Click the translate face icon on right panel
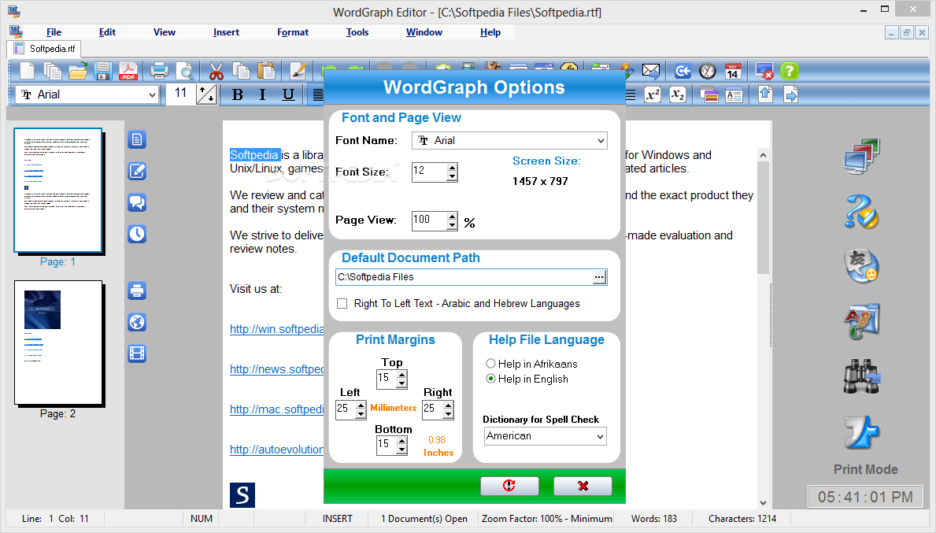 click(x=862, y=266)
